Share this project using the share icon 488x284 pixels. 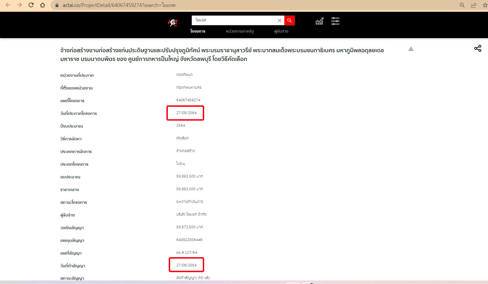pos(478,48)
